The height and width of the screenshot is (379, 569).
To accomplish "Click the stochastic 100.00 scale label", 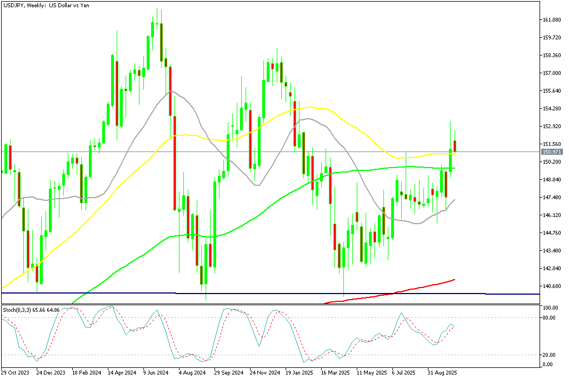I will 551,307.
